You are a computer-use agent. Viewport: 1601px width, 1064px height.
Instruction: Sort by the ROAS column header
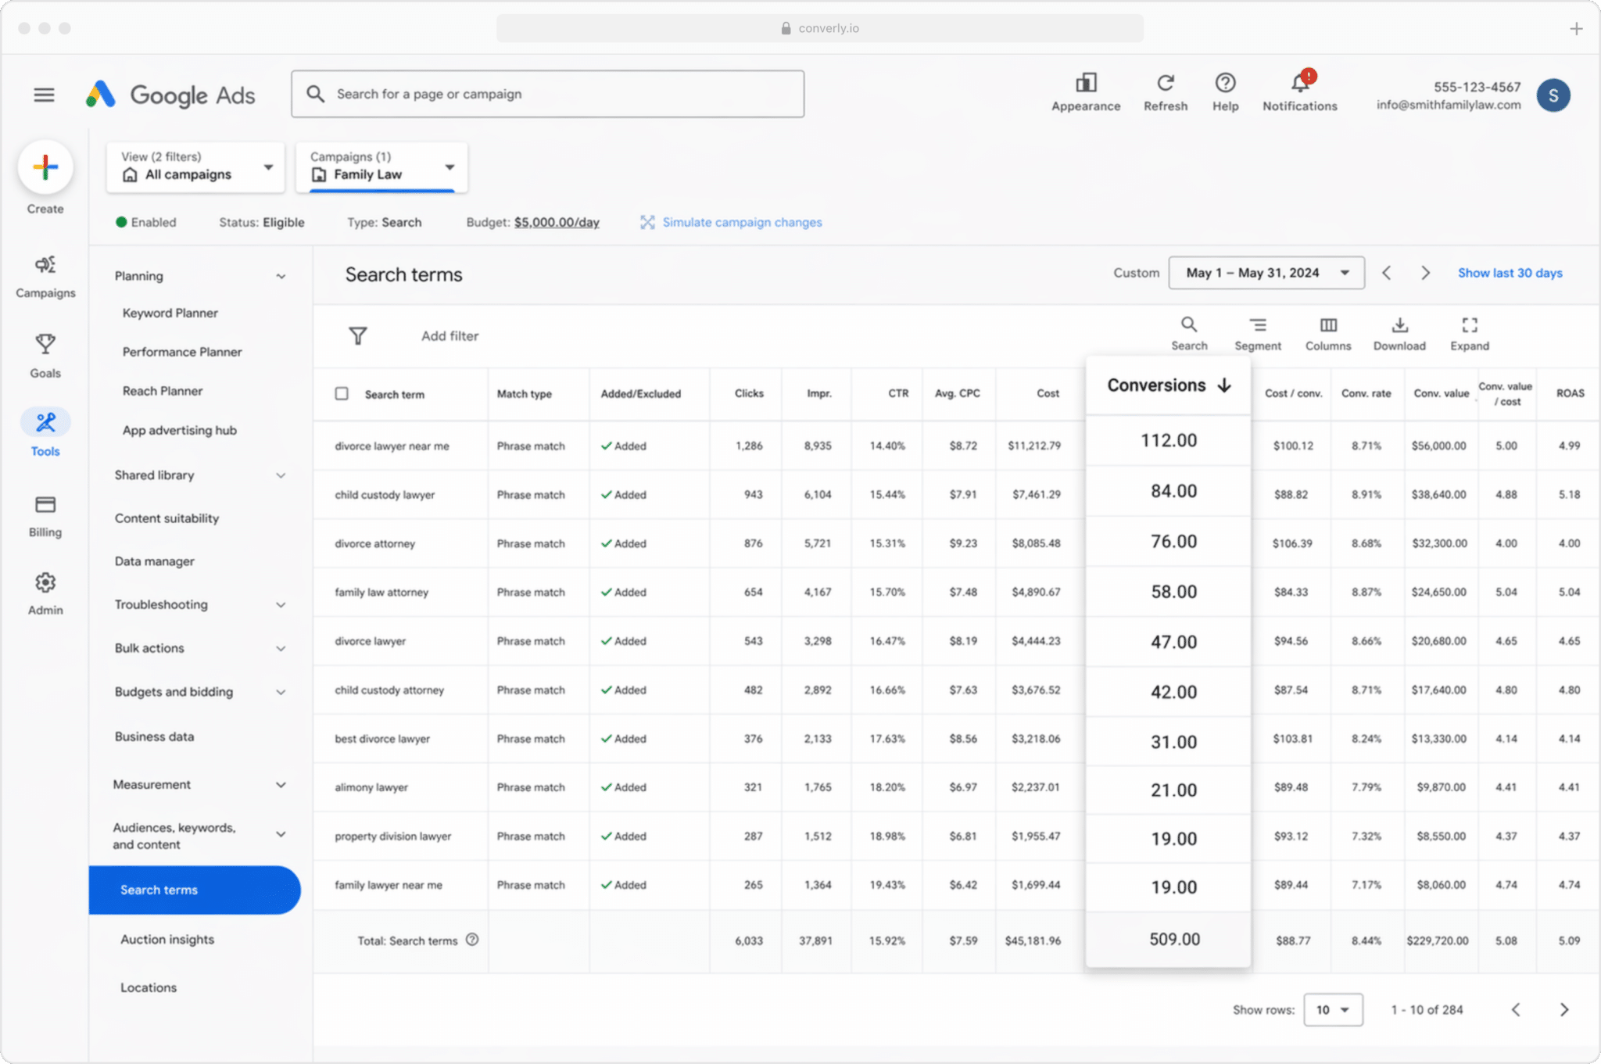click(1570, 393)
